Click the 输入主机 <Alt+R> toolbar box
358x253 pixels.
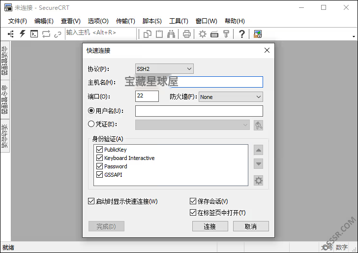click(100, 34)
